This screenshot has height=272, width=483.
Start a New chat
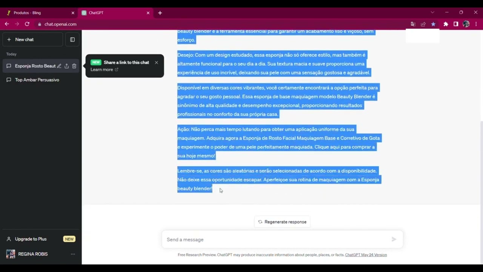tap(24, 39)
